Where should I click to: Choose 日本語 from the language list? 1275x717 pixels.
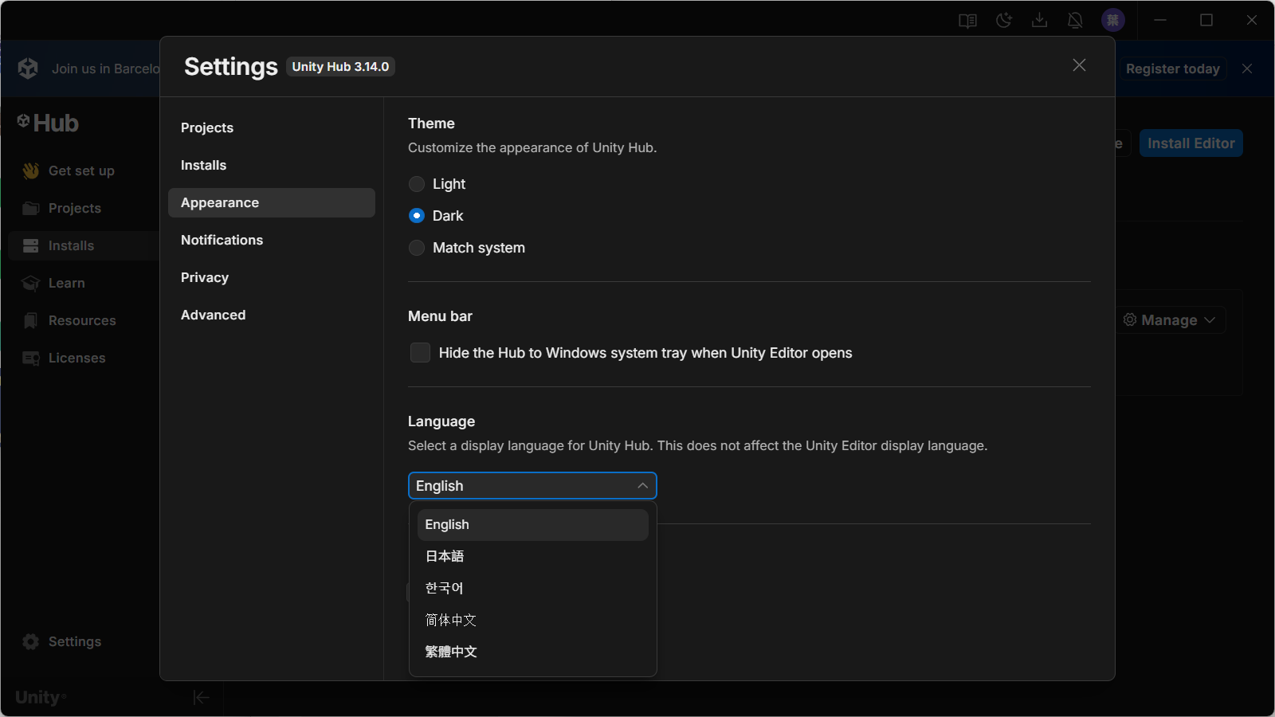(532, 557)
